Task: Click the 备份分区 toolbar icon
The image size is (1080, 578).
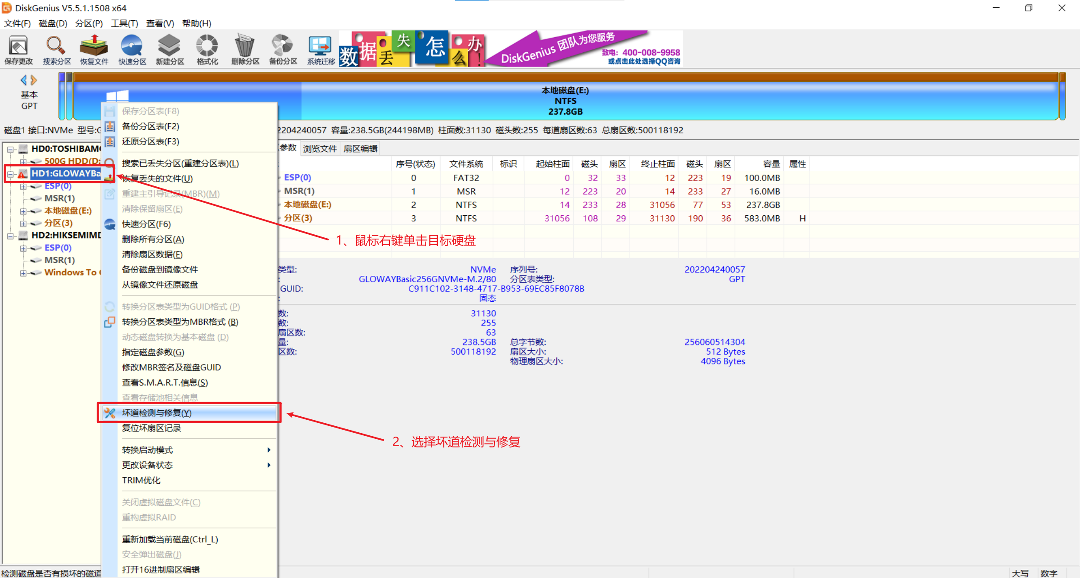Action: tap(282, 49)
